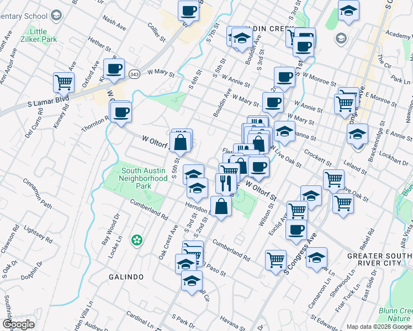Image resolution: width=413 pixels, height=331 pixels.
Task: Click the Nash Ave street label
Action: pyautogui.click(x=114, y=23)
